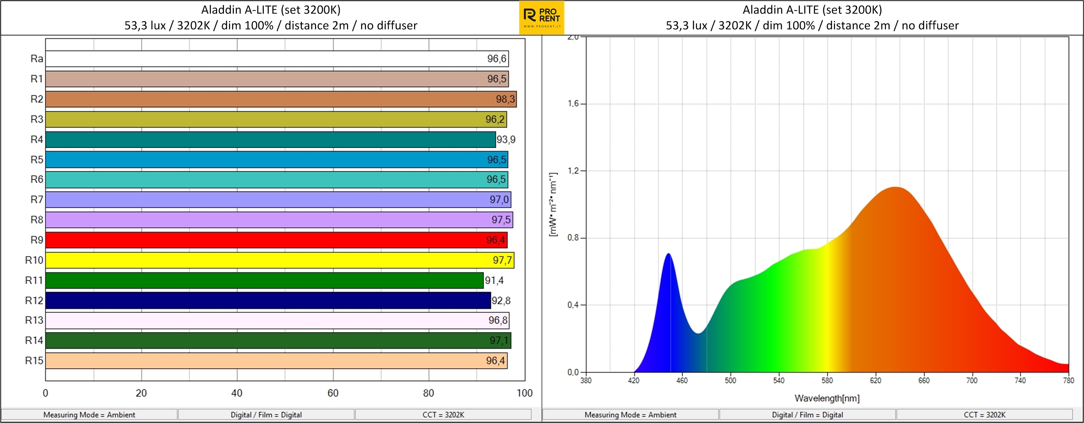1084x423 pixels.
Task: Click left chart CCT = 3202K field
Action: pos(443,415)
